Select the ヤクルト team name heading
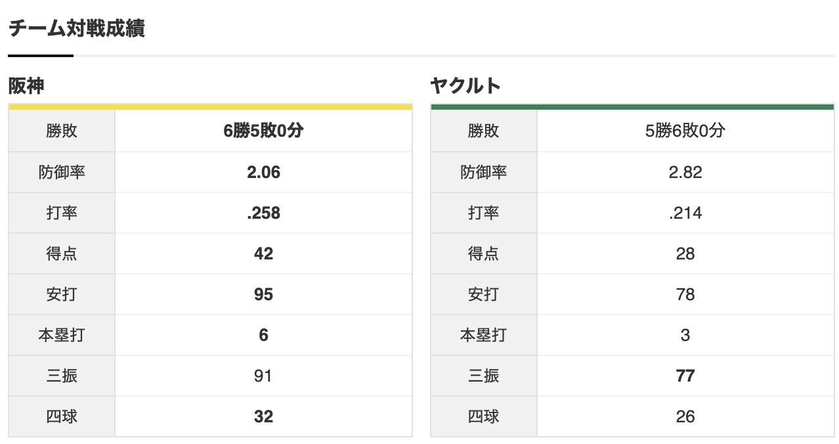Screen dimensions: 839x444 tap(465, 86)
